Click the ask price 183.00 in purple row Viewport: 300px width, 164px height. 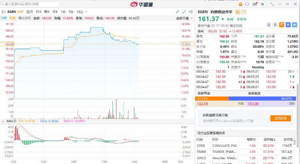(253, 104)
